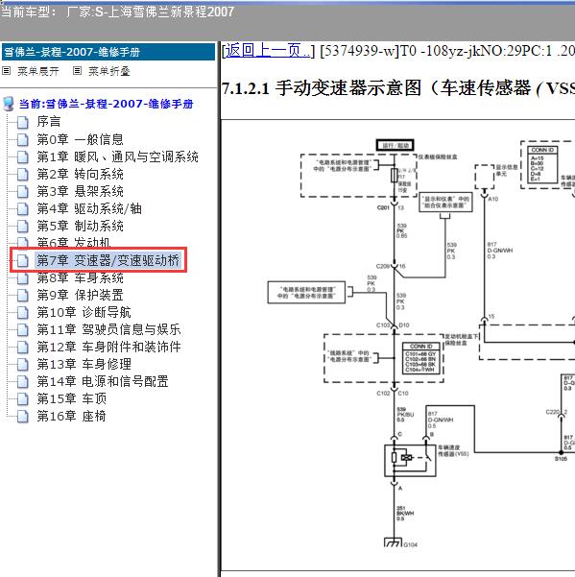Click the page icon for 第11章 驾驶员信息与娱乐
Viewport: 575px width, 577px height.
(23, 330)
